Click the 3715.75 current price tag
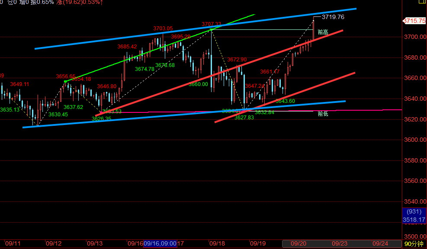 [414, 20]
